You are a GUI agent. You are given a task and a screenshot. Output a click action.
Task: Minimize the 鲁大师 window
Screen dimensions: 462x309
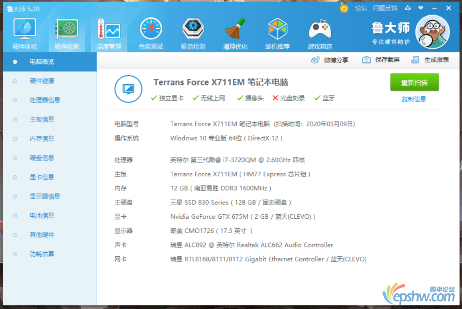click(434, 8)
